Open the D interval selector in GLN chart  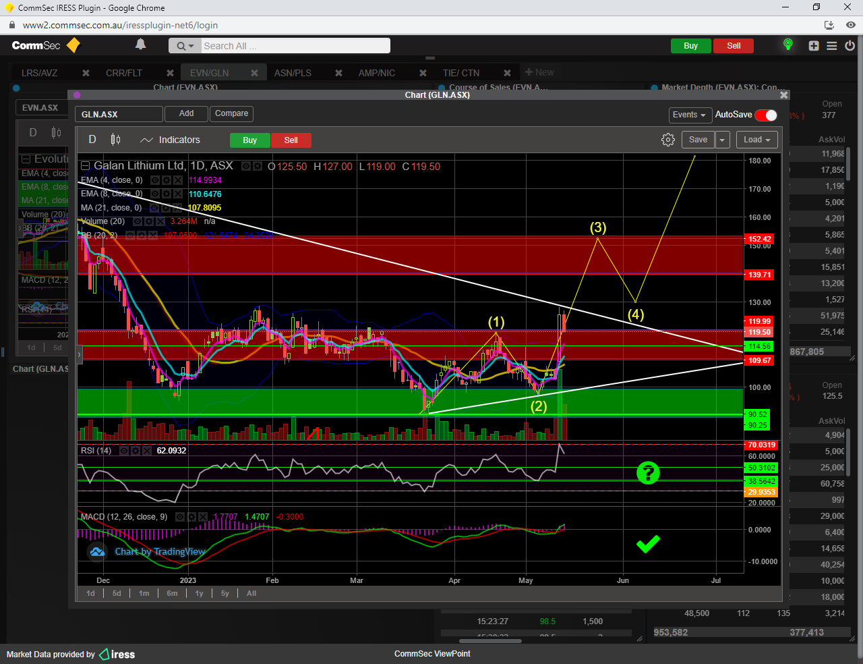tap(92, 140)
